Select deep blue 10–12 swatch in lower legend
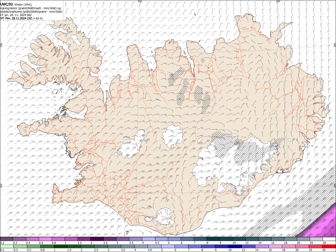This screenshot has width=336, height=252. [x=235, y=246]
